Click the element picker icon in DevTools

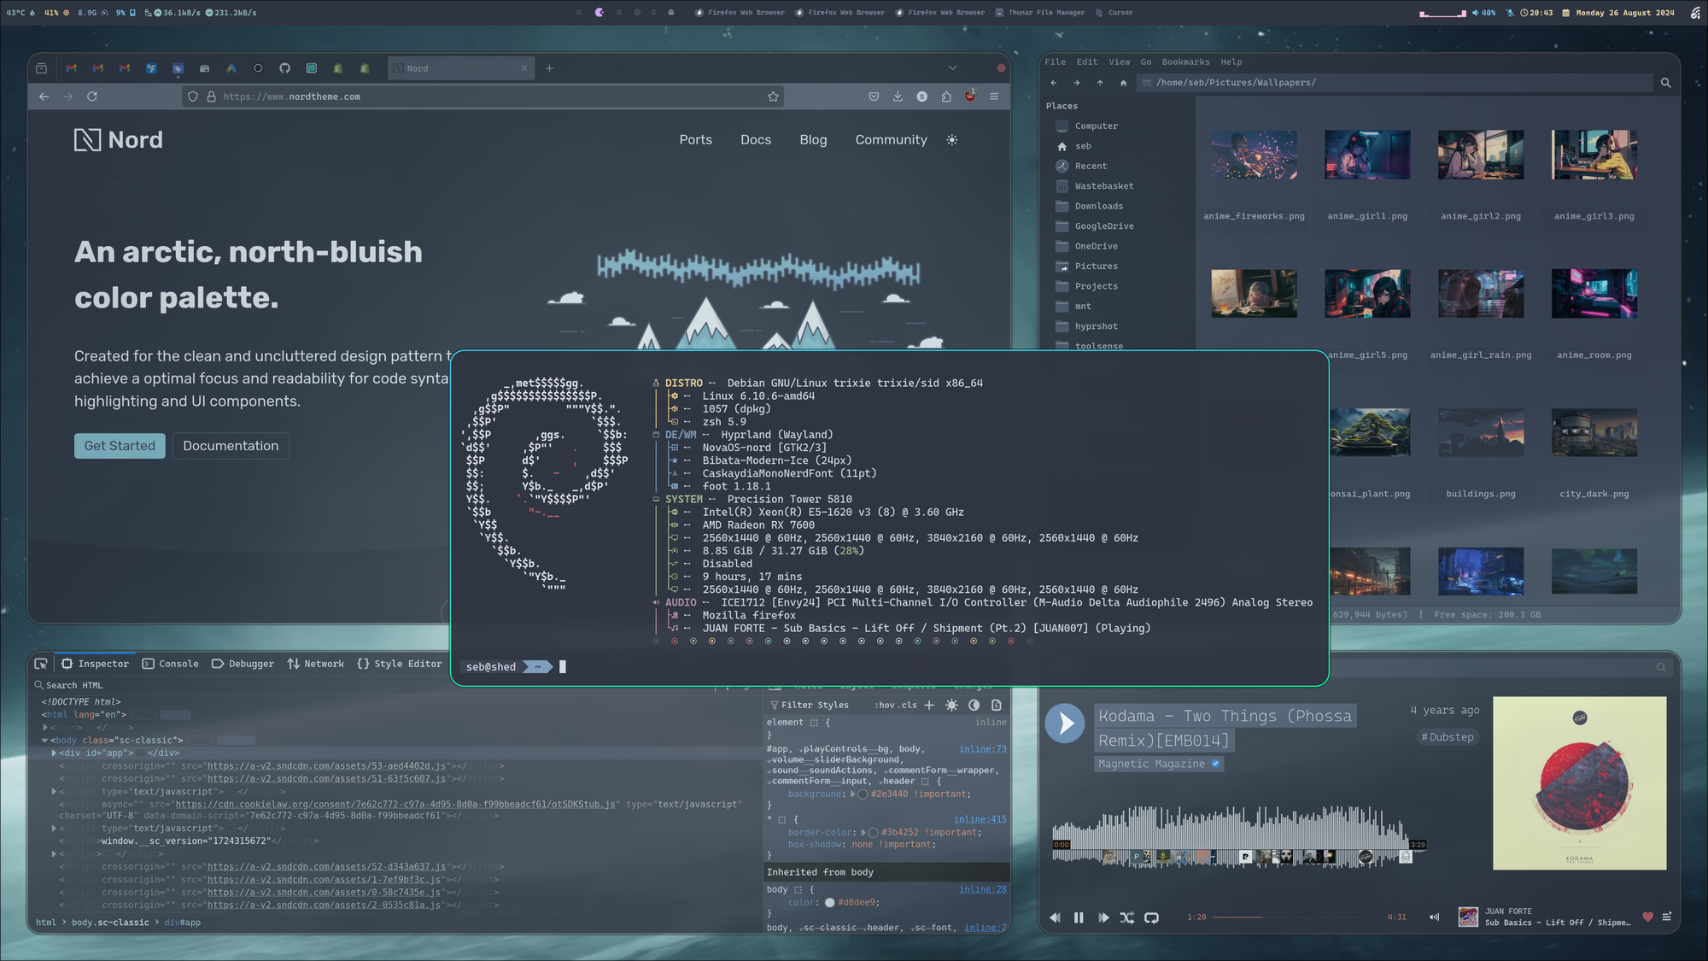pos(40,664)
